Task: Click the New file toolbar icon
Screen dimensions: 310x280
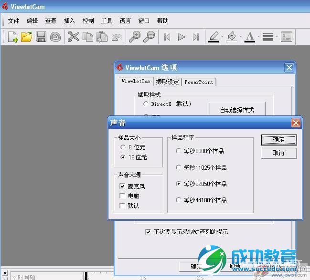Action: [12, 37]
